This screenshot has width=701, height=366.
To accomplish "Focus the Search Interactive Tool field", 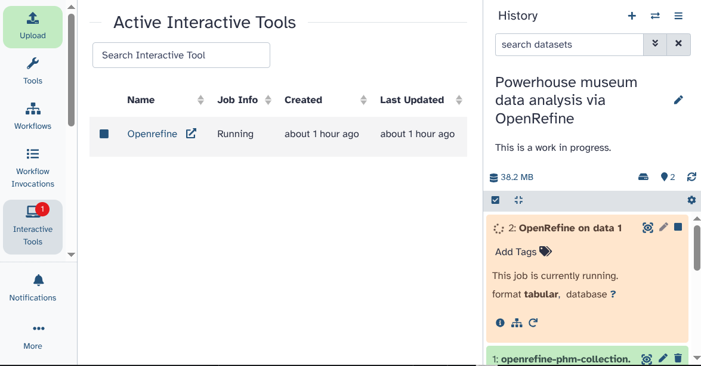I will 181,55.
